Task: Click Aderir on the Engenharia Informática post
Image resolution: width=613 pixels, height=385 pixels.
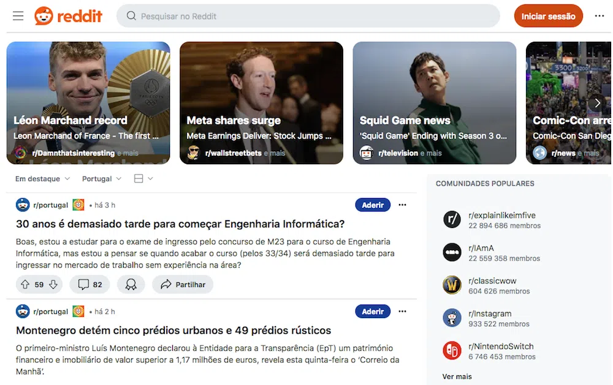Action: (x=373, y=205)
